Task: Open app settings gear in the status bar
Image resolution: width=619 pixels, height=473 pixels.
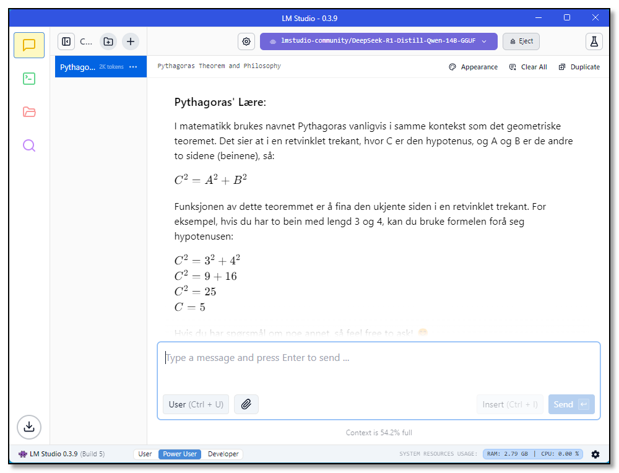Action: pyautogui.click(x=595, y=454)
